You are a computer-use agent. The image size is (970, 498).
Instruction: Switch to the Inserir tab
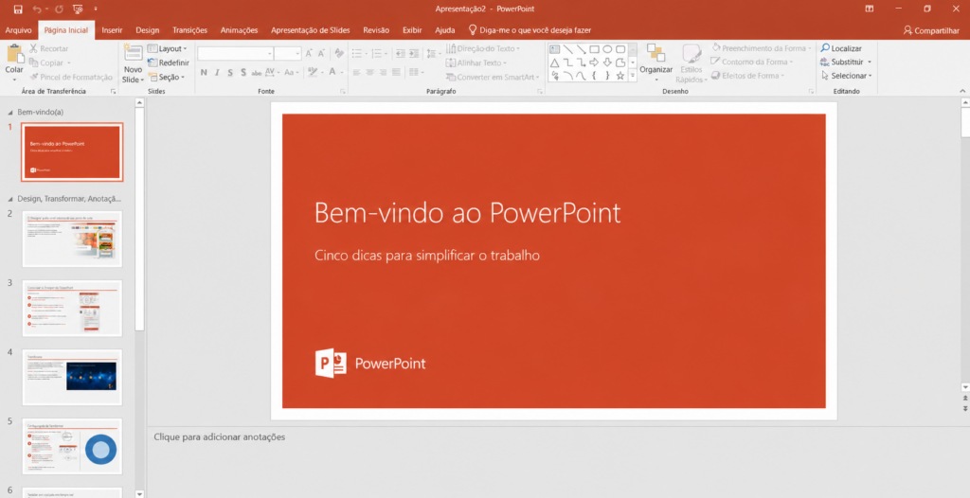click(112, 30)
